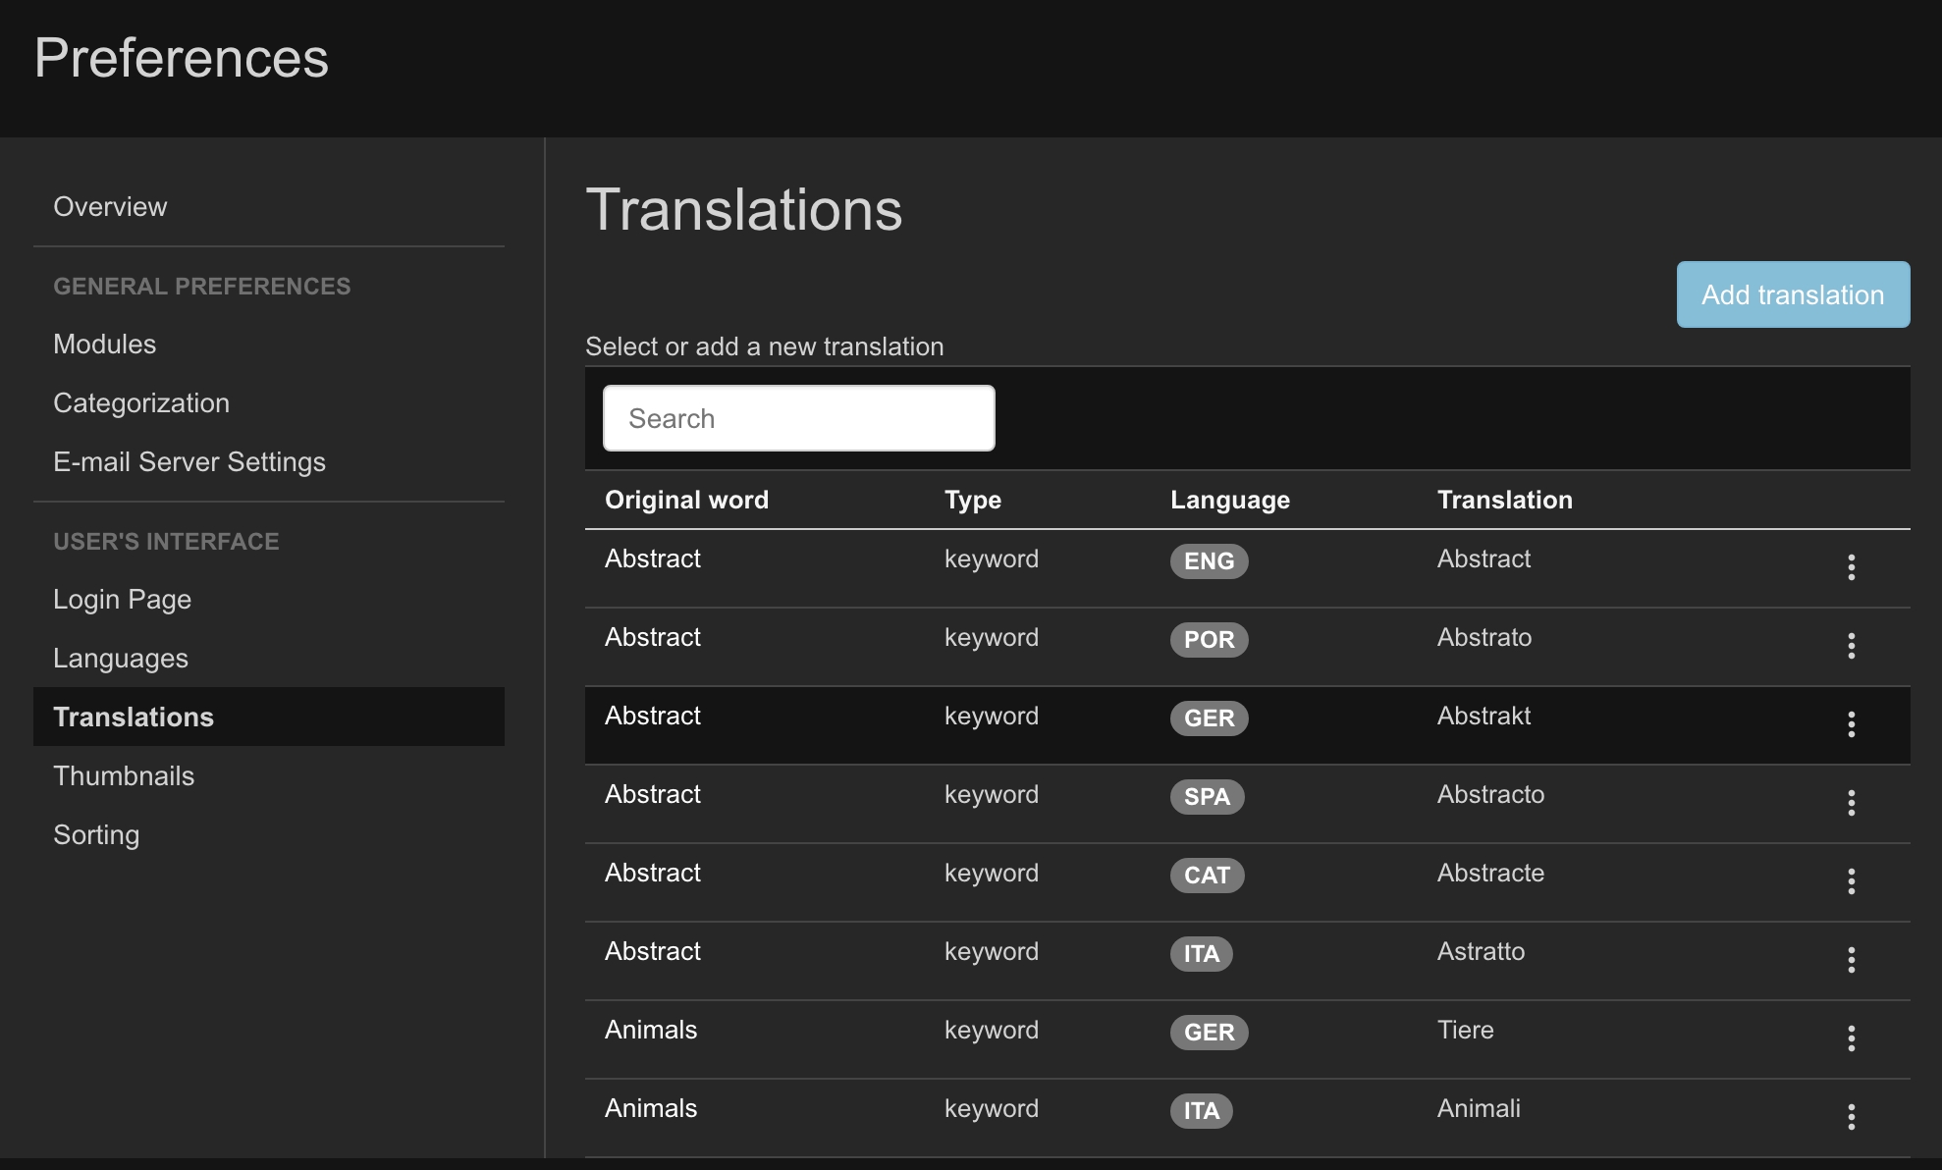
Task: Navigate to E-mail Server Settings
Action: (189, 462)
